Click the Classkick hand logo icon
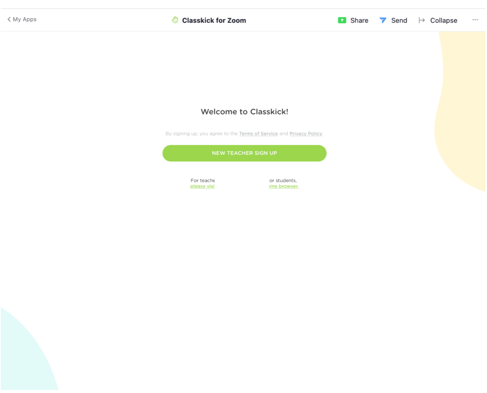487x393 pixels. pyautogui.click(x=175, y=20)
